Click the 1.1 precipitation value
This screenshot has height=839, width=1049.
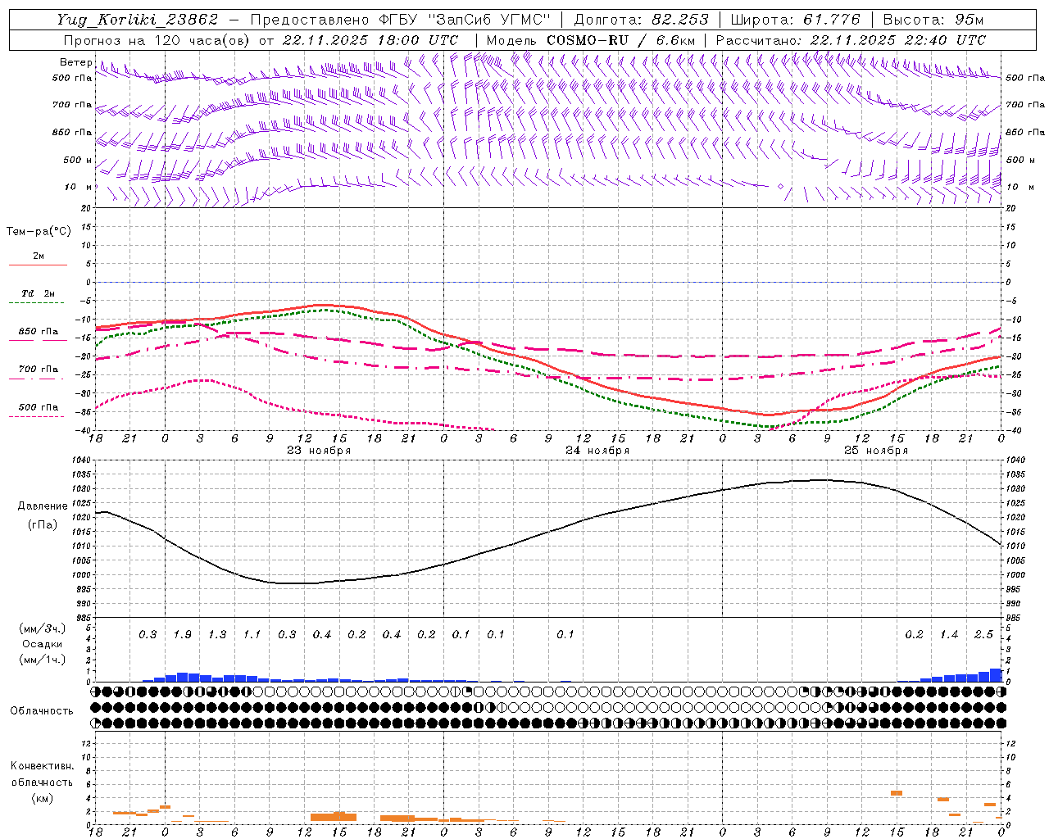point(252,635)
